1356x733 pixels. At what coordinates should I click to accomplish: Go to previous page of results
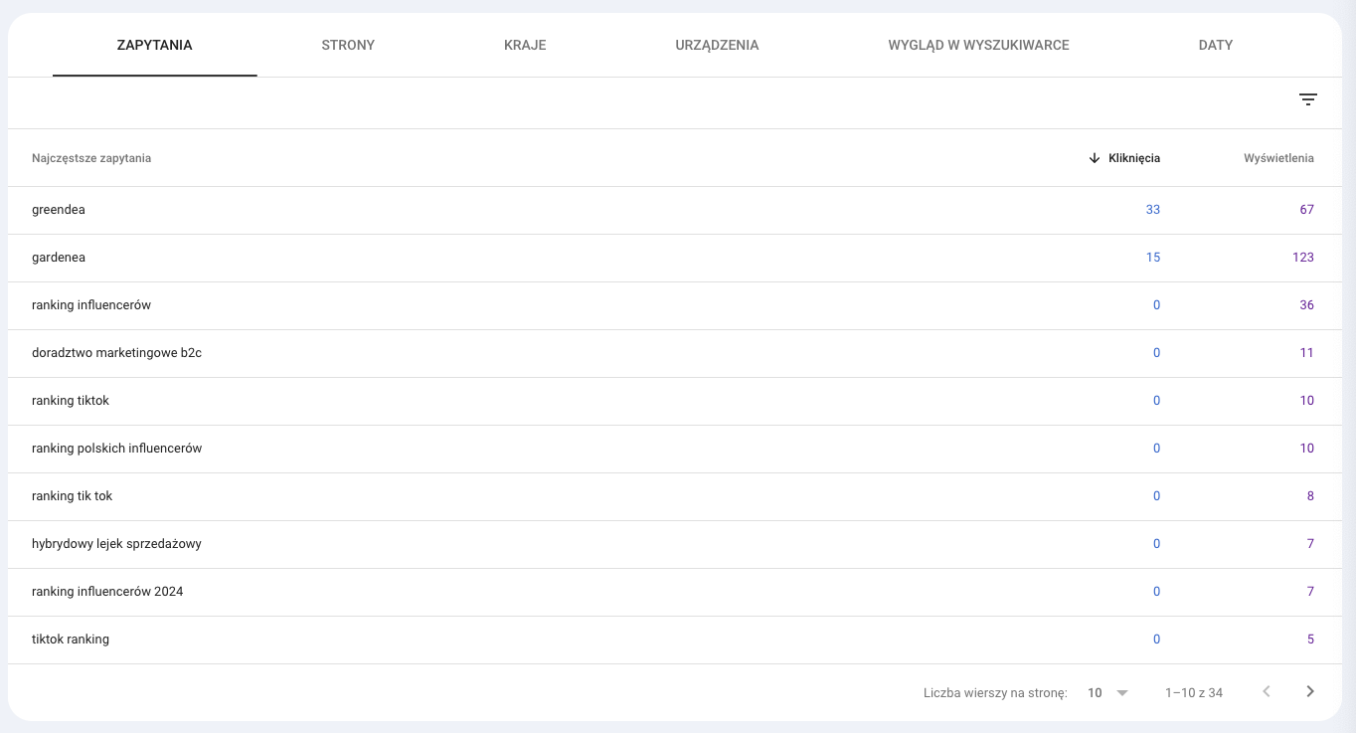coord(1266,692)
